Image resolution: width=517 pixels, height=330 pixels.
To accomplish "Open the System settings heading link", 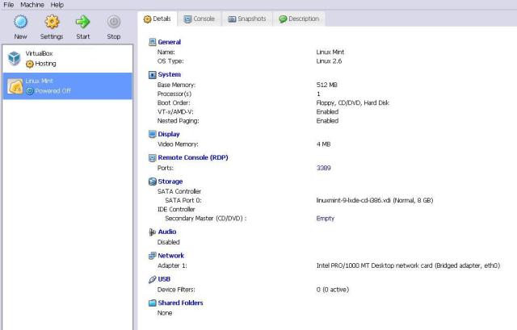I will [169, 74].
